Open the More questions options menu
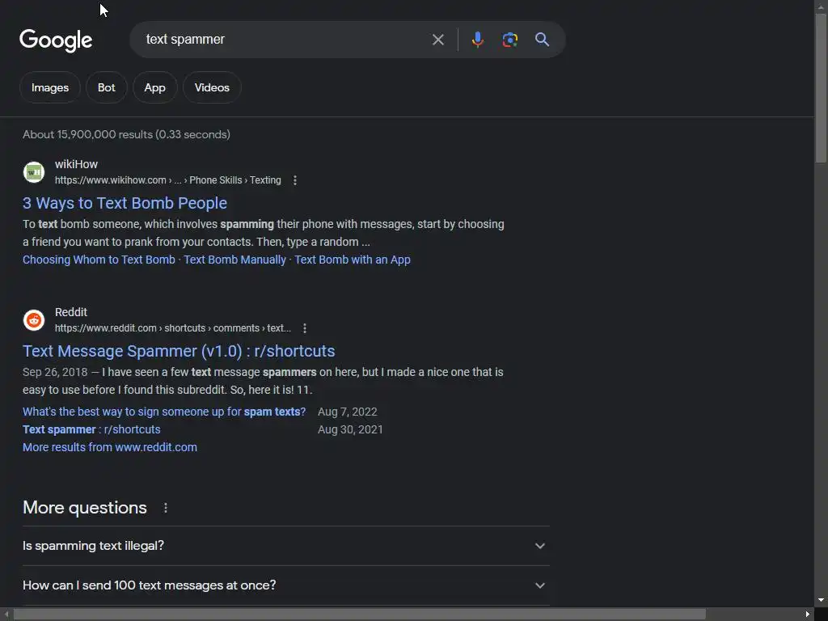Screen dimensions: 828x621 click(165, 508)
